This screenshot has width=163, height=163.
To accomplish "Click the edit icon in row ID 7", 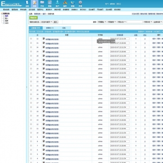I will pos(44,145).
